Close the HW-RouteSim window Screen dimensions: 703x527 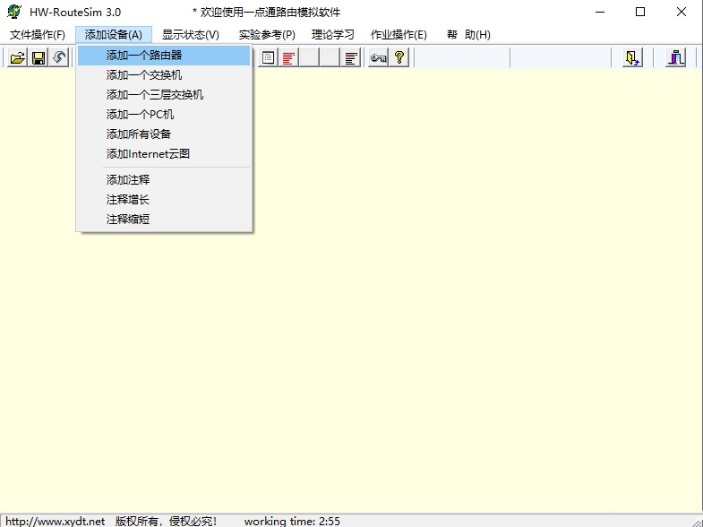click(x=681, y=13)
